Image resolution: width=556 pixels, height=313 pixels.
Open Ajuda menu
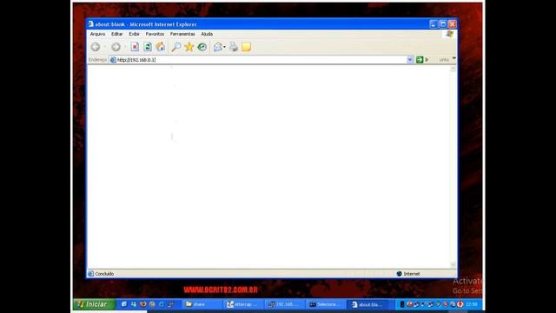[207, 34]
